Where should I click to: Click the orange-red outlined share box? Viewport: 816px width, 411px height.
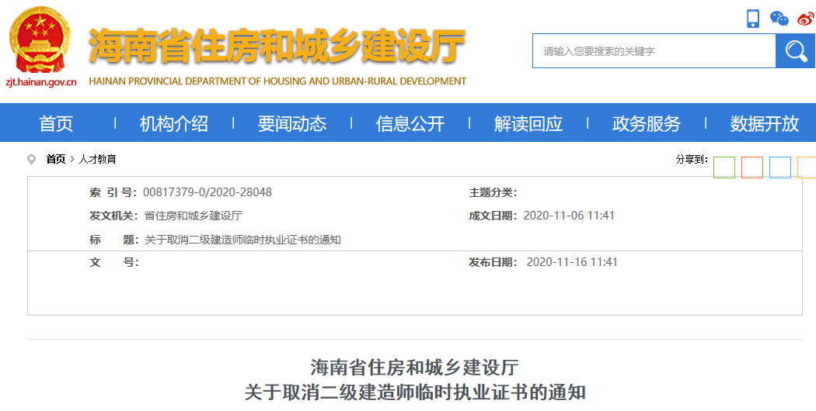752,168
